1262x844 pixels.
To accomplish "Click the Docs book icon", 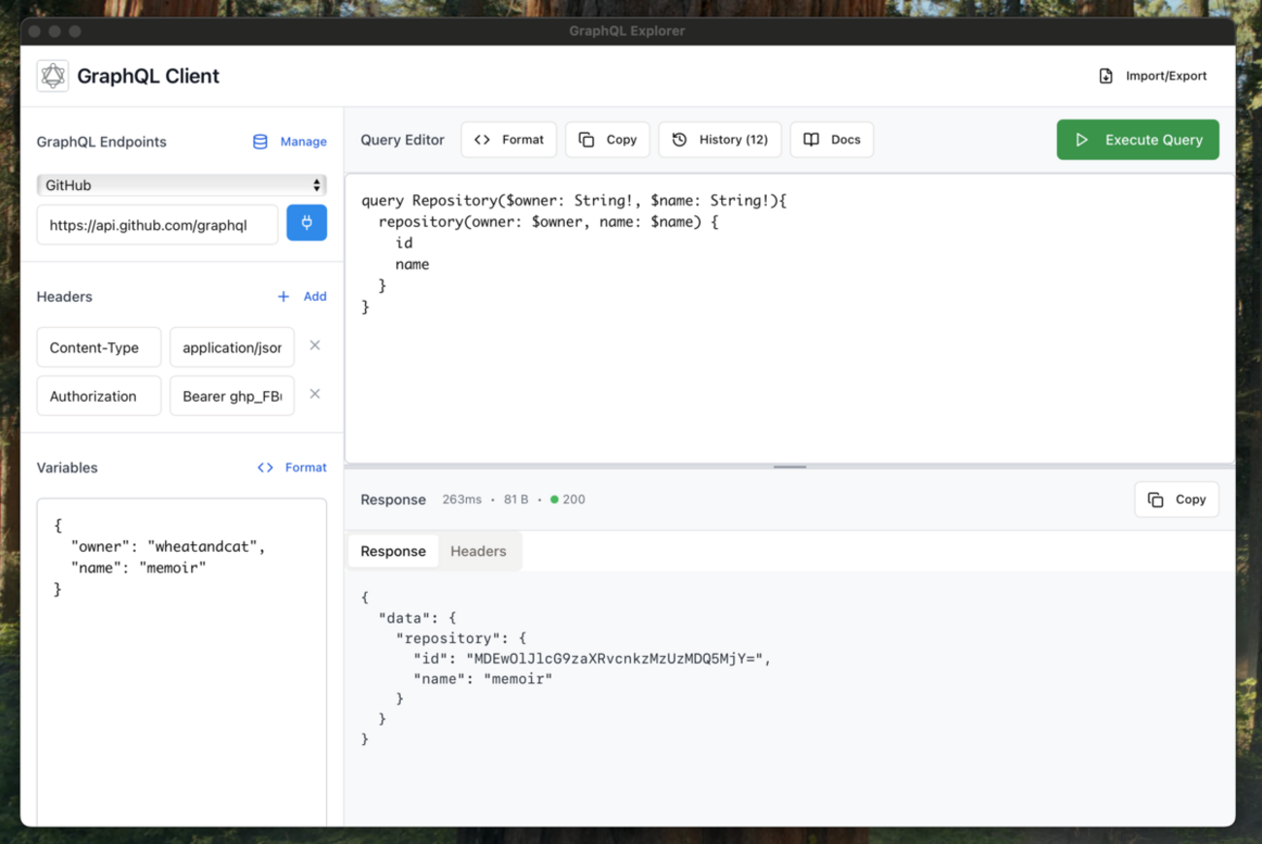I will coord(812,140).
